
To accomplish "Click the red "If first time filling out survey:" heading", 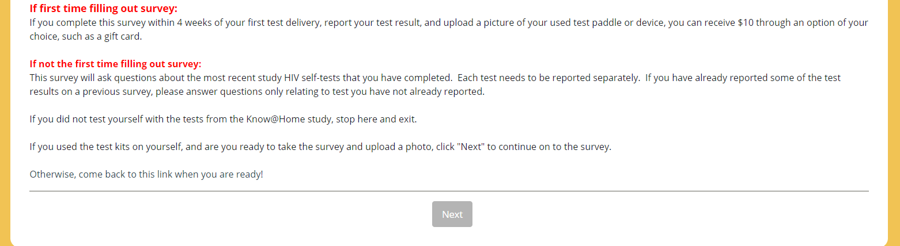I will pyautogui.click(x=104, y=9).
